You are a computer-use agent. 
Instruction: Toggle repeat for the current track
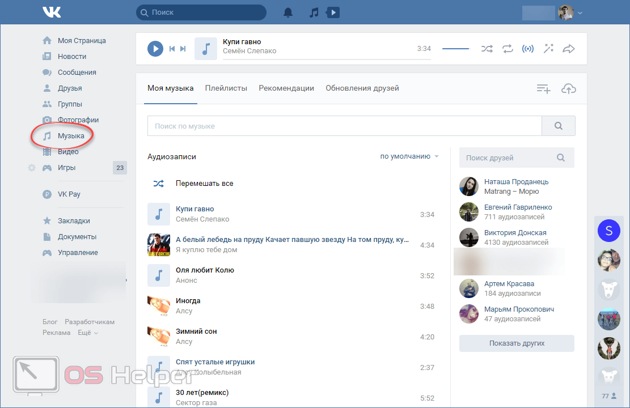point(507,49)
